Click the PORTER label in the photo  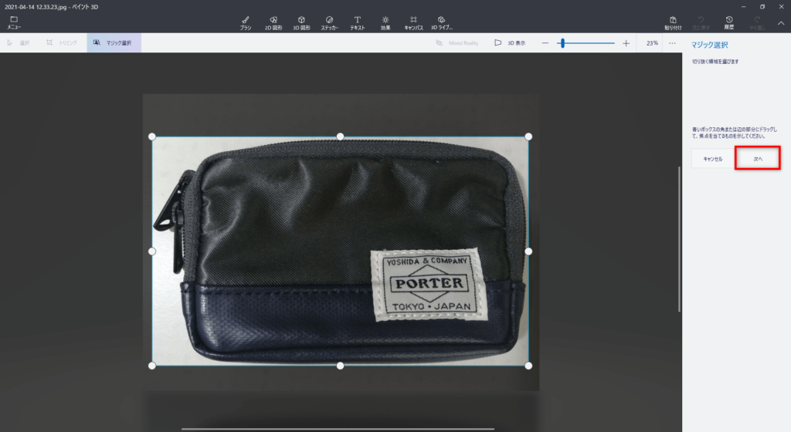[x=429, y=283]
